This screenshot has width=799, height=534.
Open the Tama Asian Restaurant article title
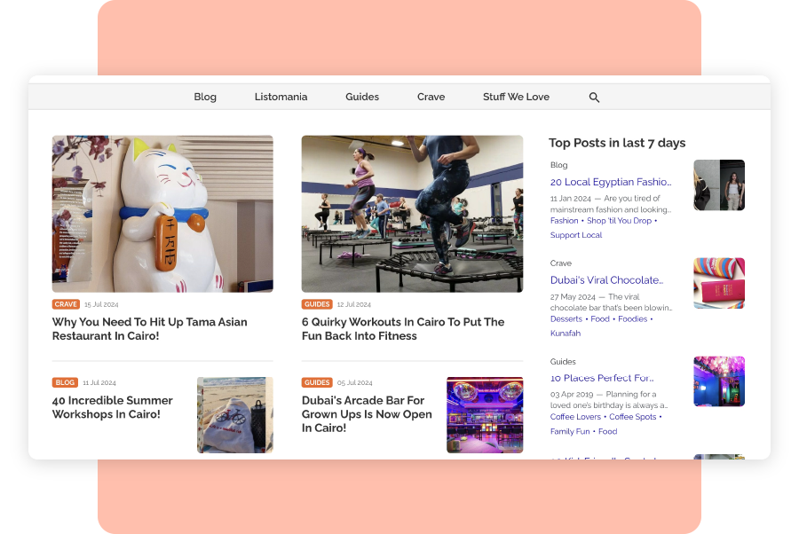point(150,329)
